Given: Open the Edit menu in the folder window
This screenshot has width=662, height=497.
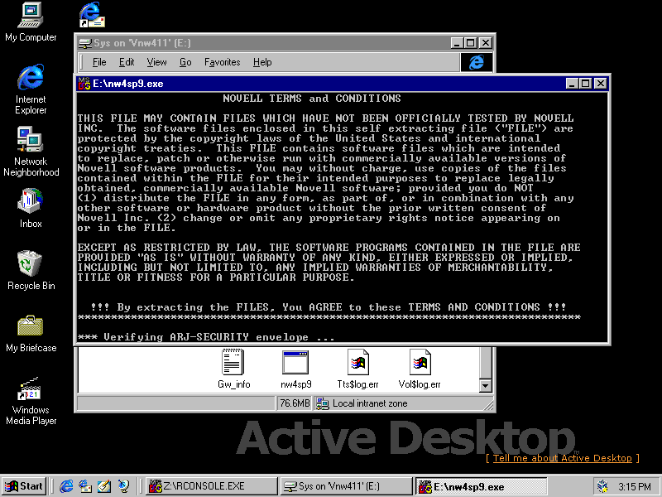Looking at the screenshot, I should tap(127, 62).
